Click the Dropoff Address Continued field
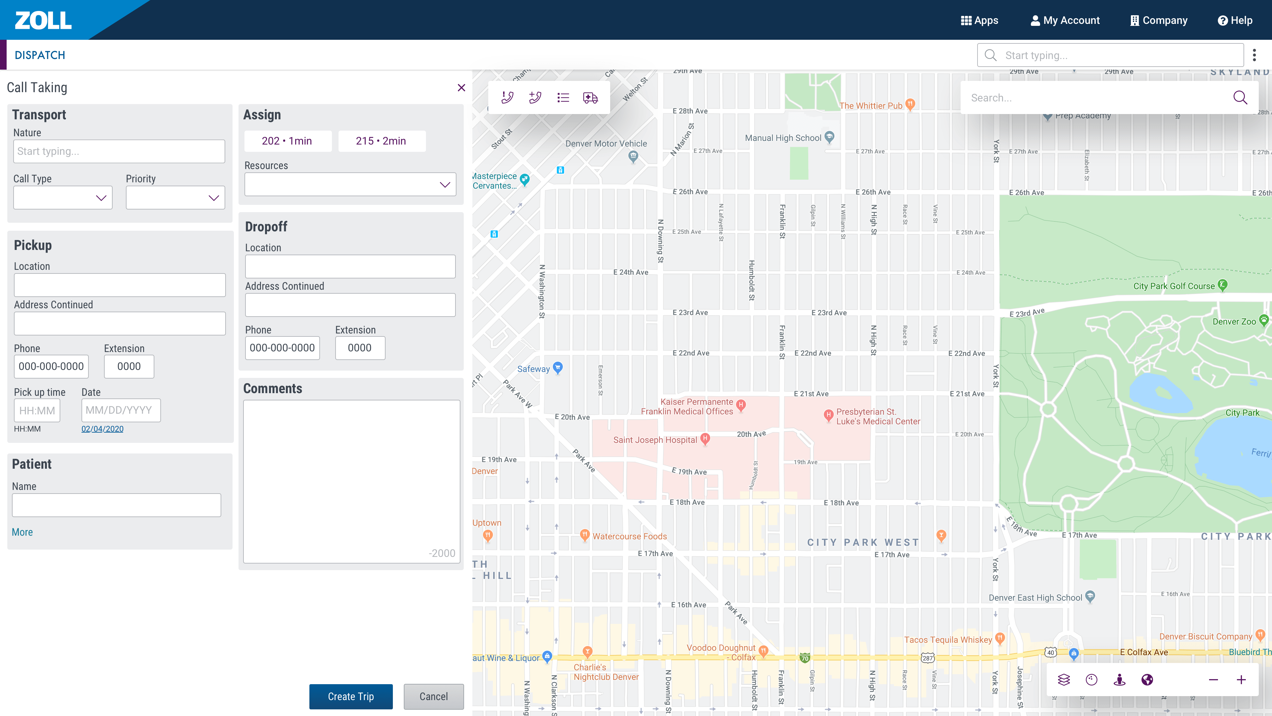This screenshot has height=716, width=1272. tap(350, 305)
